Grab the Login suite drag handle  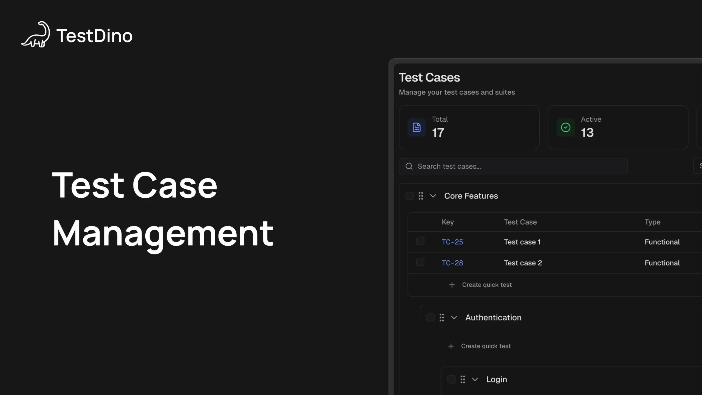(x=463, y=380)
